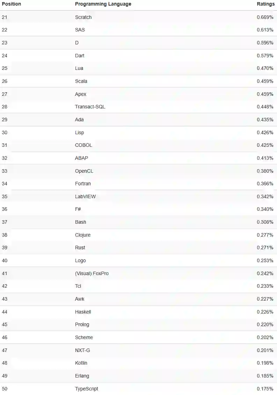The height and width of the screenshot is (395, 277).
Task: Select the Kotlin language cell
Action: pos(81,363)
